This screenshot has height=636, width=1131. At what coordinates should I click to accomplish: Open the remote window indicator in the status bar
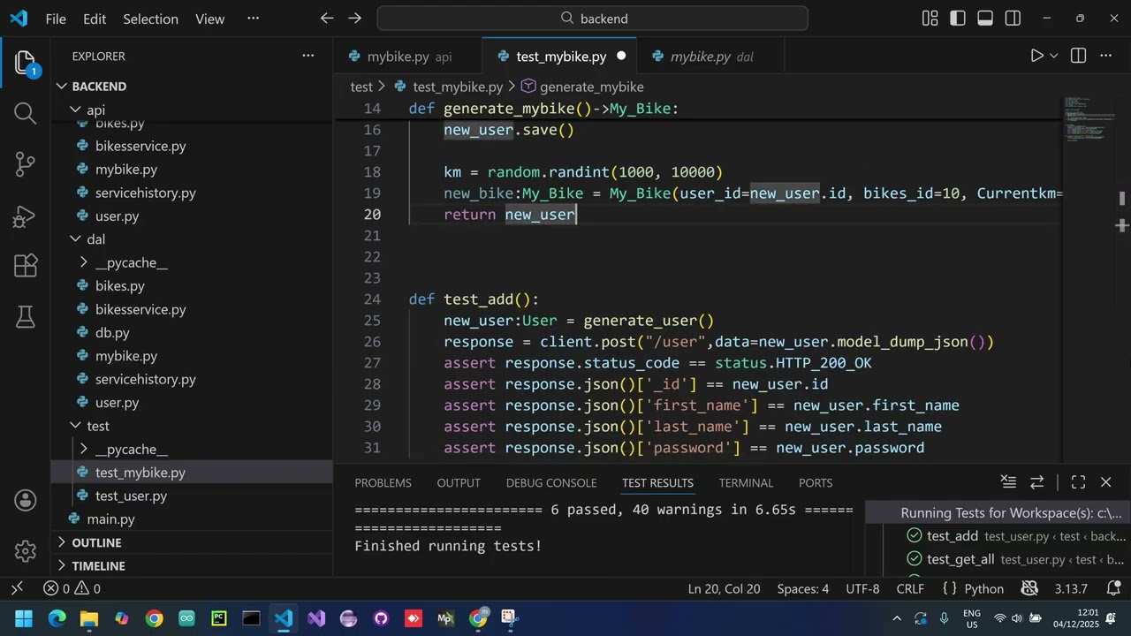tap(16, 588)
